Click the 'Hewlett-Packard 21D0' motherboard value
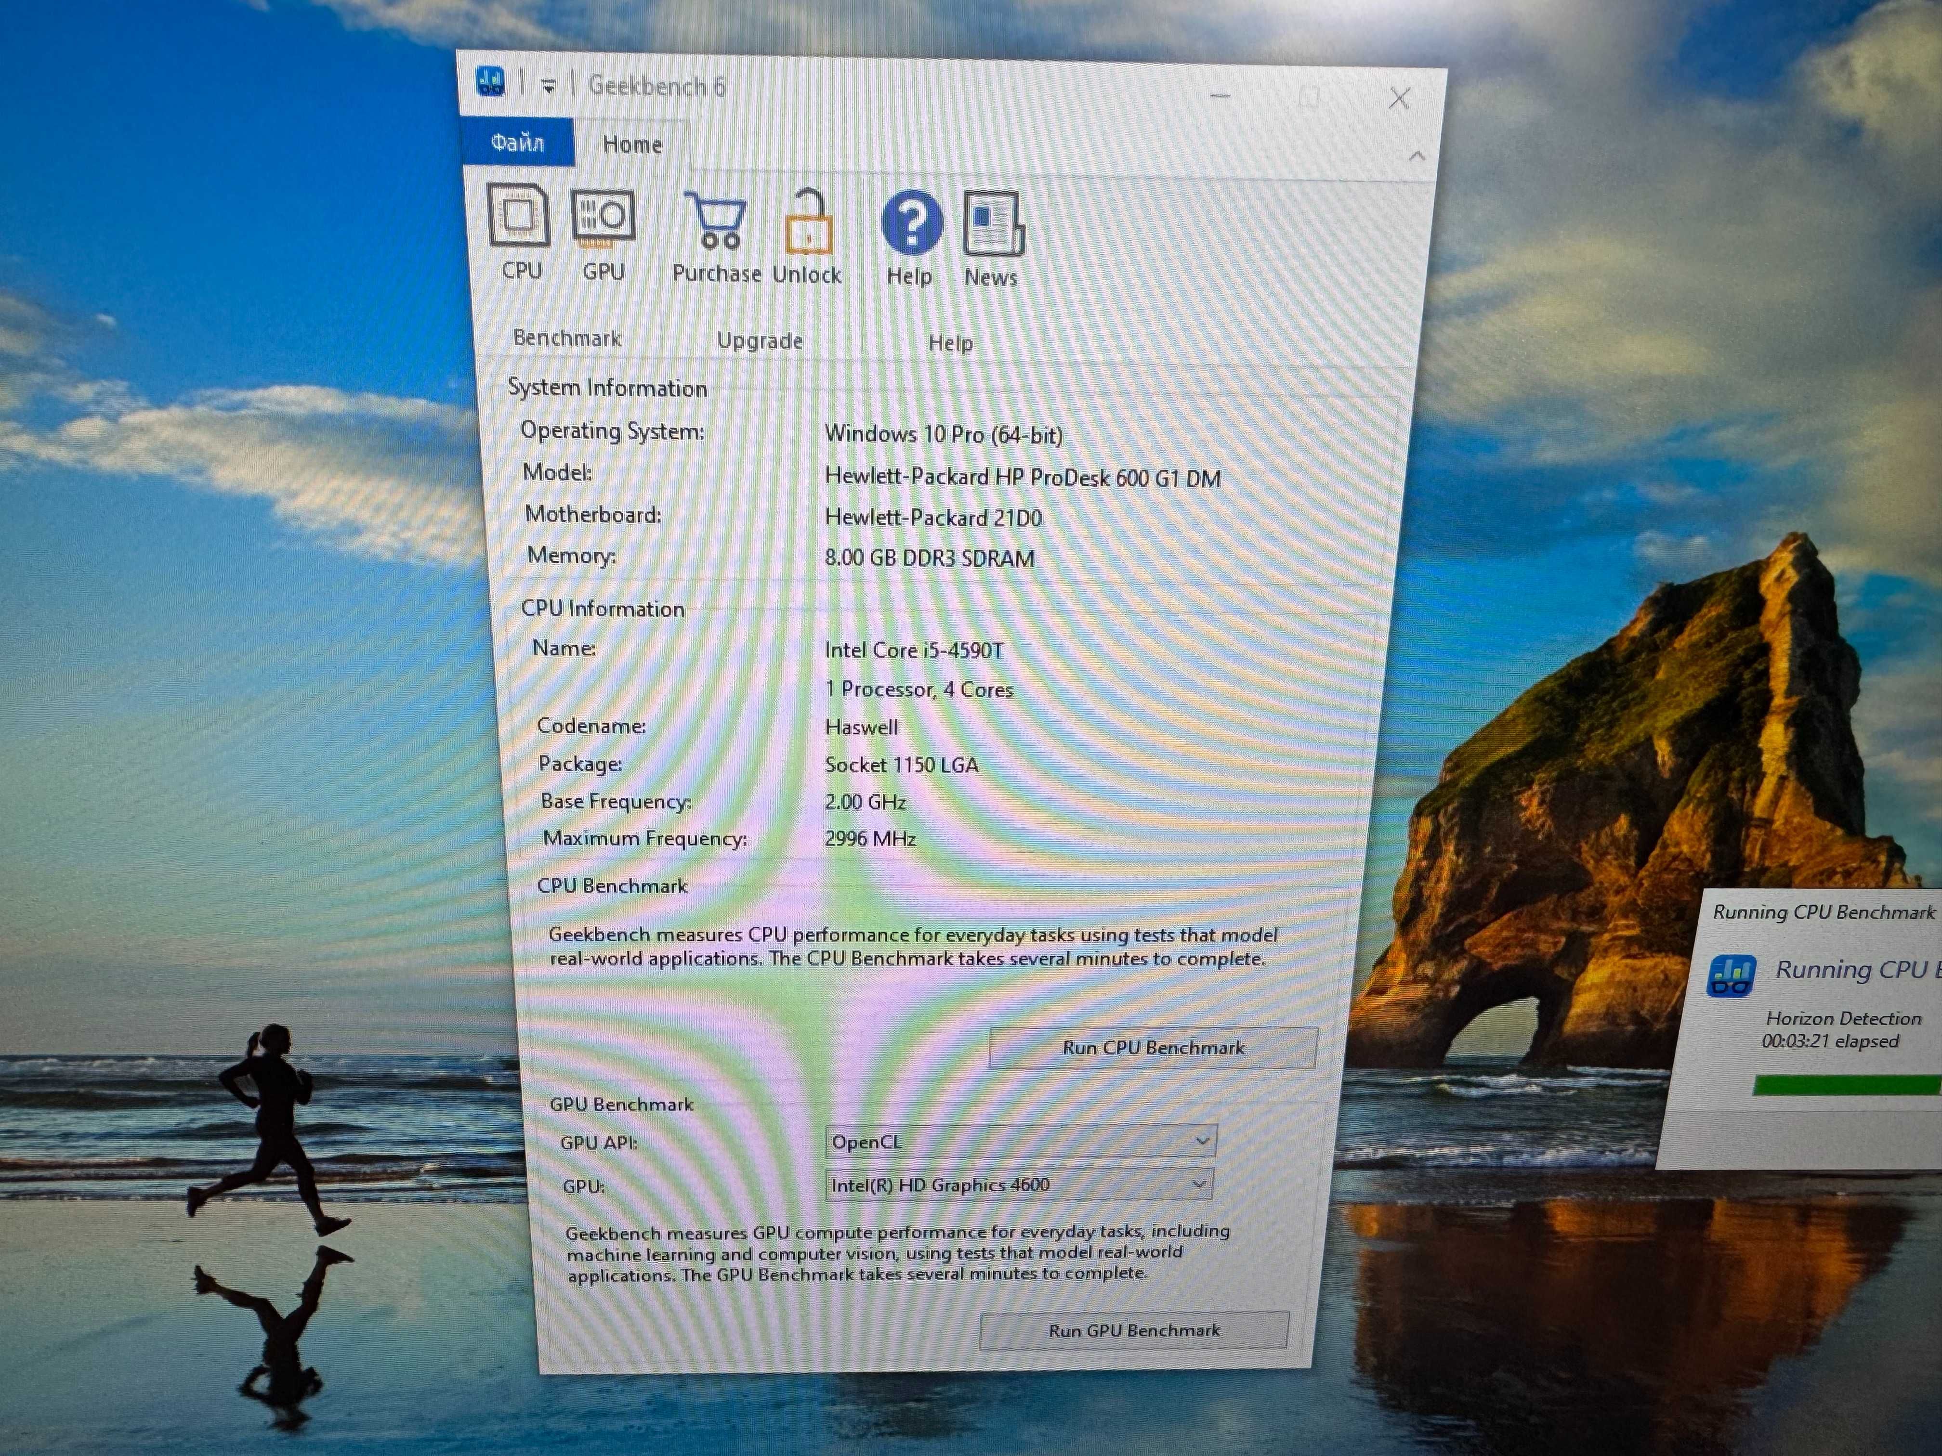 [933, 518]
